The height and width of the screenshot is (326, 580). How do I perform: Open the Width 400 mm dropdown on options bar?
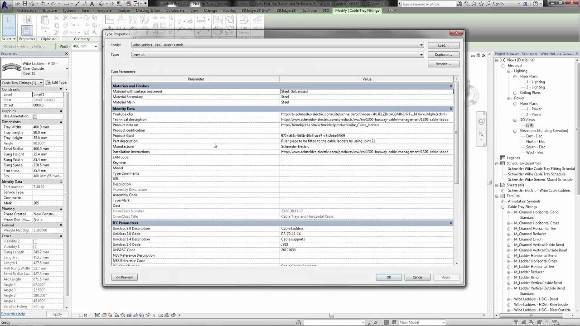point(96,46)
